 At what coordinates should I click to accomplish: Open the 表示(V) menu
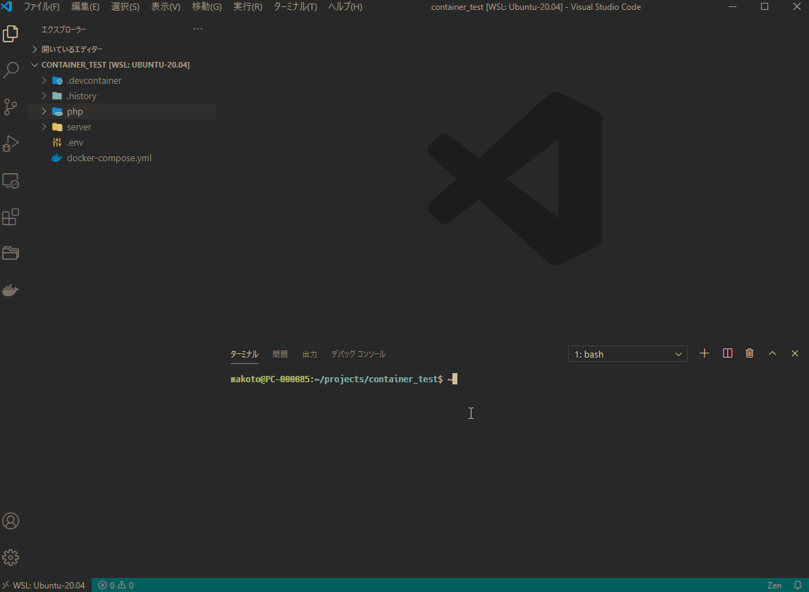point(165,6)
